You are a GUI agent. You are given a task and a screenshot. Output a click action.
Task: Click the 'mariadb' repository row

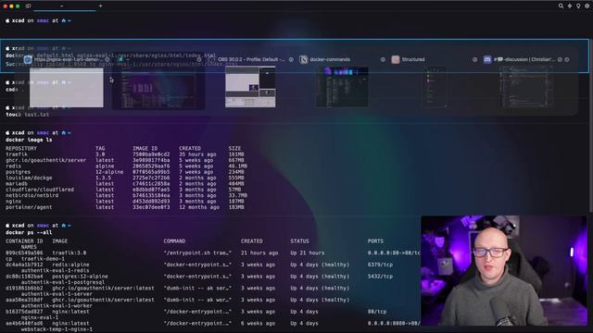(125, 183)
